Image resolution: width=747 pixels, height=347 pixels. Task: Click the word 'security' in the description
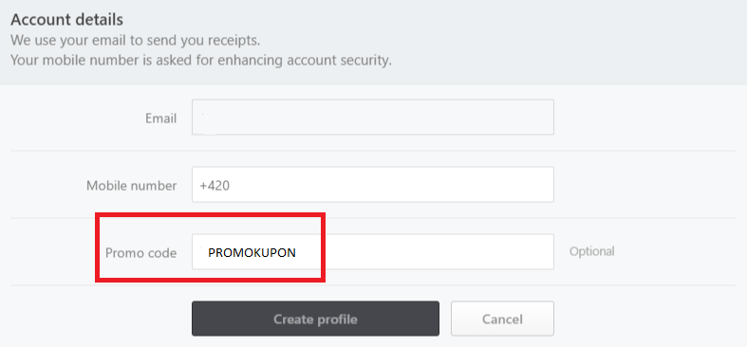pyautogui.click(x=364, y=61)
